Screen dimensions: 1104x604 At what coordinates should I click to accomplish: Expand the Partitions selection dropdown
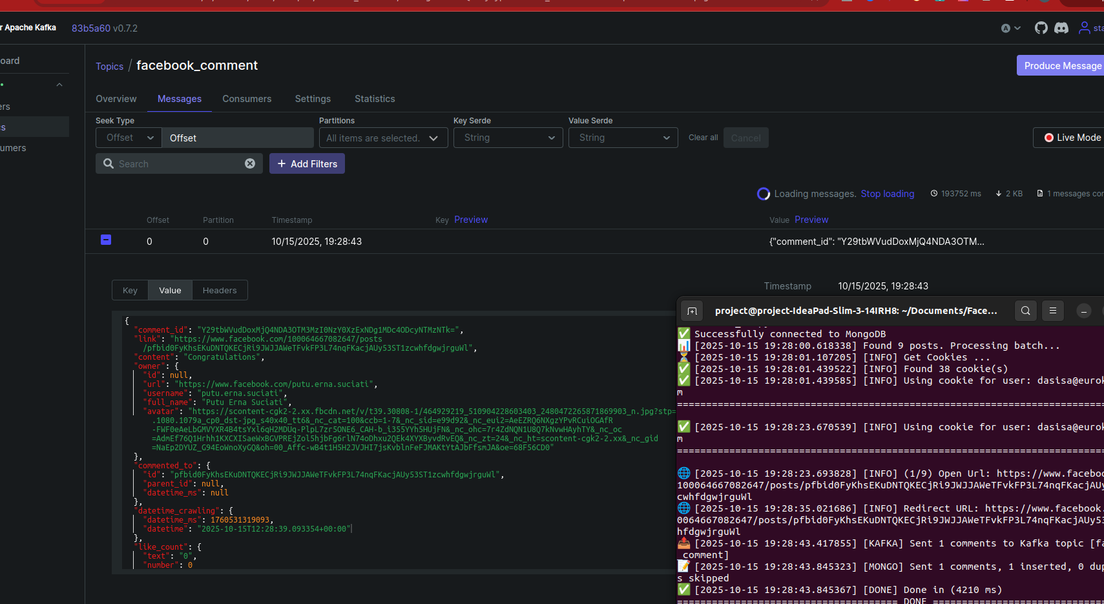coord(383,138)
